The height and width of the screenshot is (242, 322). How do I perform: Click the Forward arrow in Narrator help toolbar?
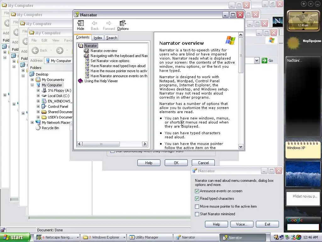(x=109, y=25)
